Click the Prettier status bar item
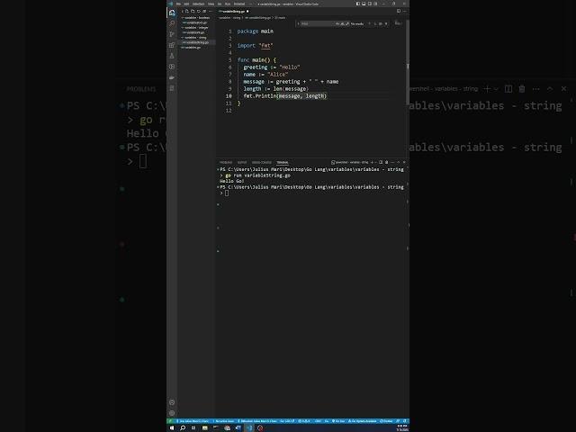The height and width of the screenshot is (432, 576). click(386, 421)
